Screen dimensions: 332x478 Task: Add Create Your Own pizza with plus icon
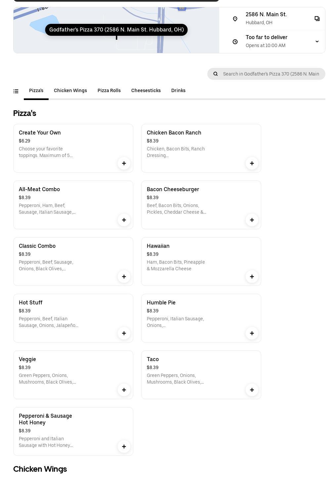click(x=124, y=163)
